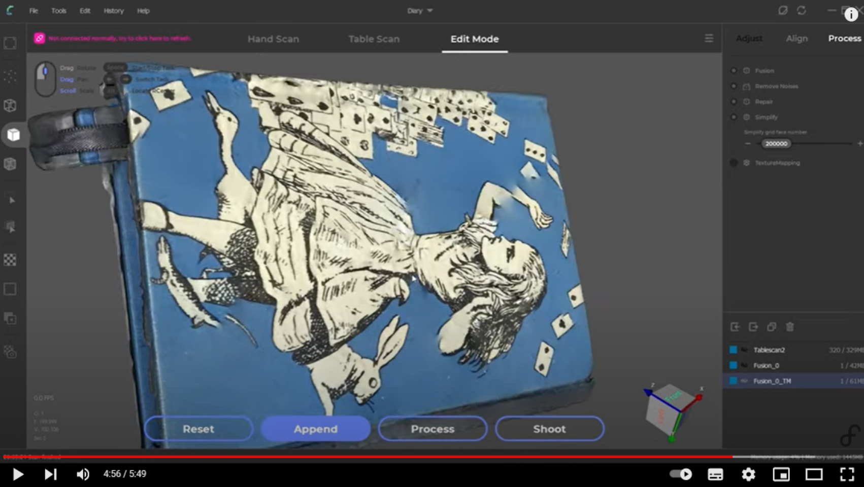Select the solid white cube display mode
864x487 pixels.
[x=13, y=135]
